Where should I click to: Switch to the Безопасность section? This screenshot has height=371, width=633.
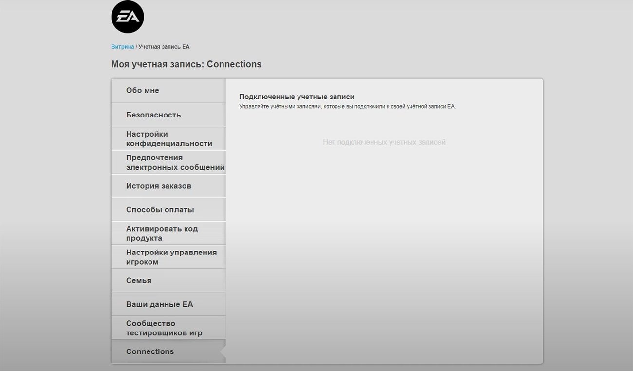[x=168, y=115]
